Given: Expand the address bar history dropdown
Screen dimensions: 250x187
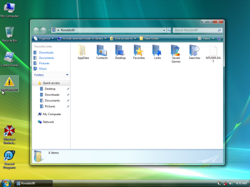Looking at the screenshot, I should pyautogui.click(x=164, y=30).
